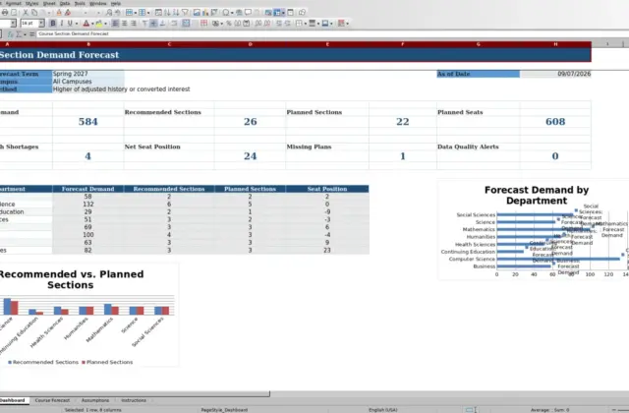Open the underline style dropdown arrow
Viewport: 629px width, 413px height.
(77, 24)
